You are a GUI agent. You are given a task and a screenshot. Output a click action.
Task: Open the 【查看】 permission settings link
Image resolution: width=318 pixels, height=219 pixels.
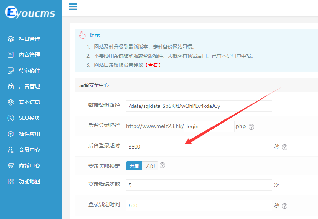coord(154,65)
